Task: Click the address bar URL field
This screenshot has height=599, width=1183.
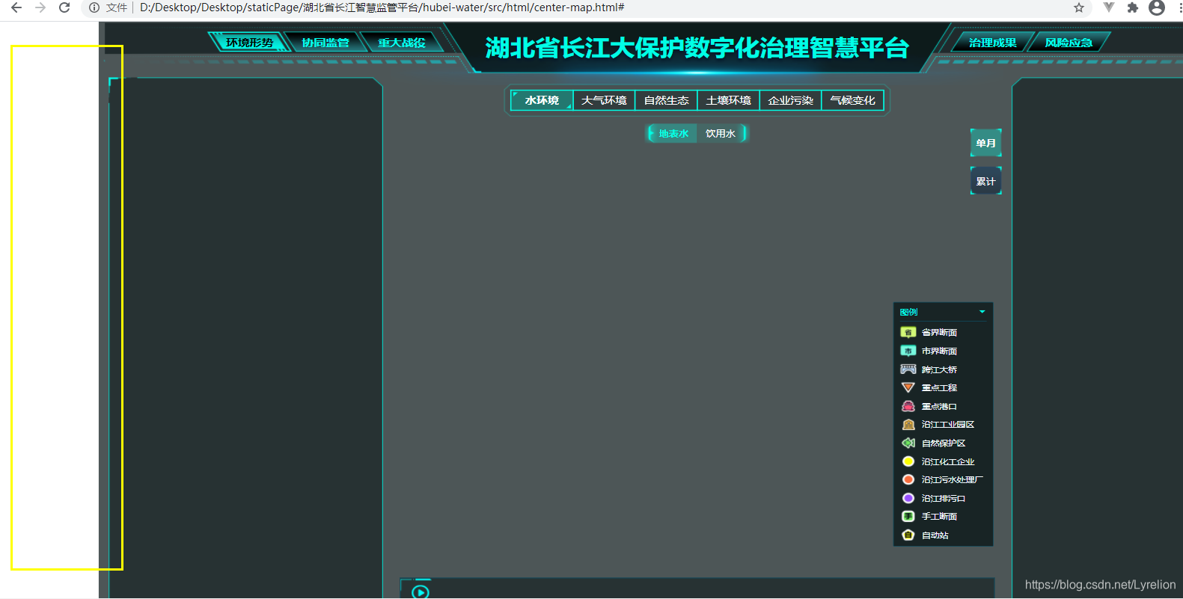Action: 584,7
